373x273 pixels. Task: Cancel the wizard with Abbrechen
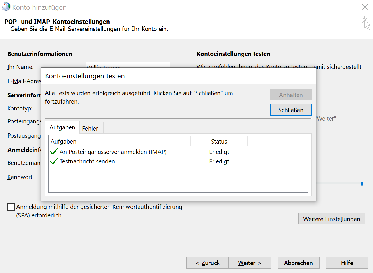pos(298,263)
